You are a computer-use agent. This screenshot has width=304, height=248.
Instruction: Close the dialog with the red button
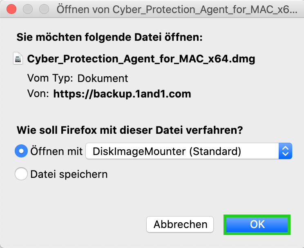[11, 9]
